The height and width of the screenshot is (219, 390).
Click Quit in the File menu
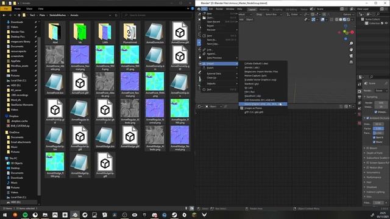219,89
